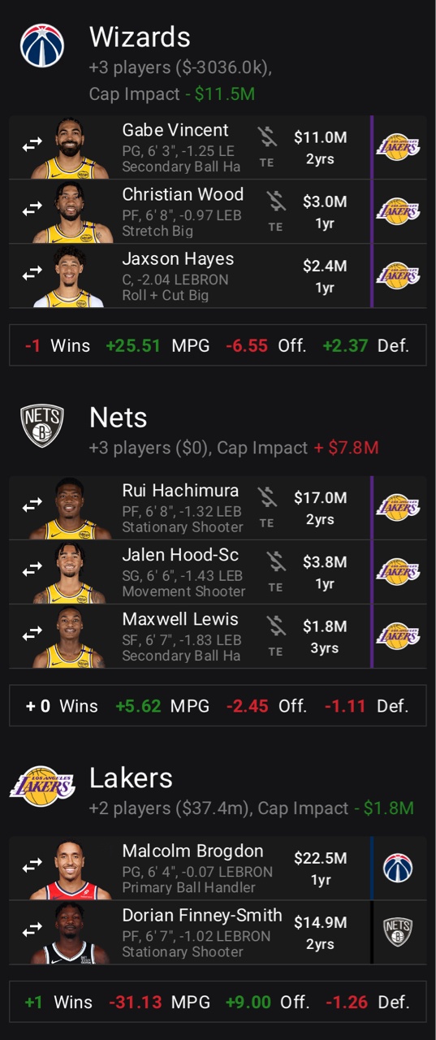Click Rui Hachimura's $17.0M salary
This screenshot has width=436, height=1040.
320,497
